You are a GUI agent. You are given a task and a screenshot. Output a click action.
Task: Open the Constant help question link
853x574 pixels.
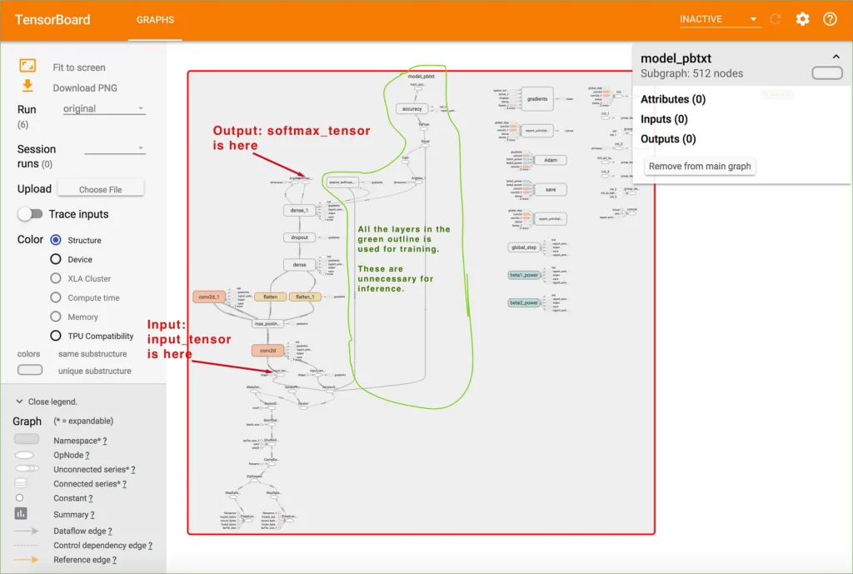(x=90, y=498)
